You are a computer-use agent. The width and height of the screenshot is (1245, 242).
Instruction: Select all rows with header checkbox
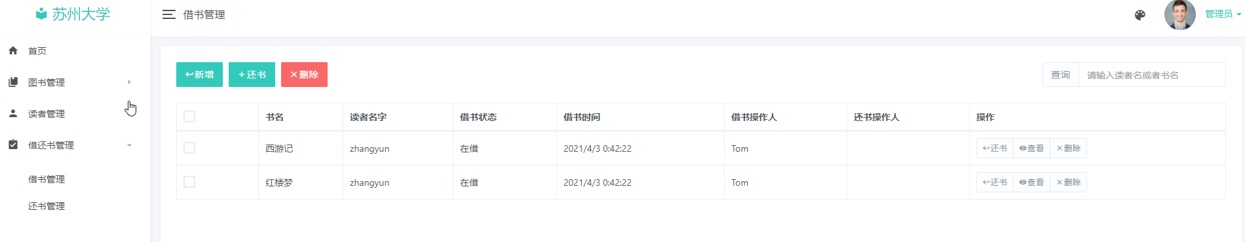point(189,116)
